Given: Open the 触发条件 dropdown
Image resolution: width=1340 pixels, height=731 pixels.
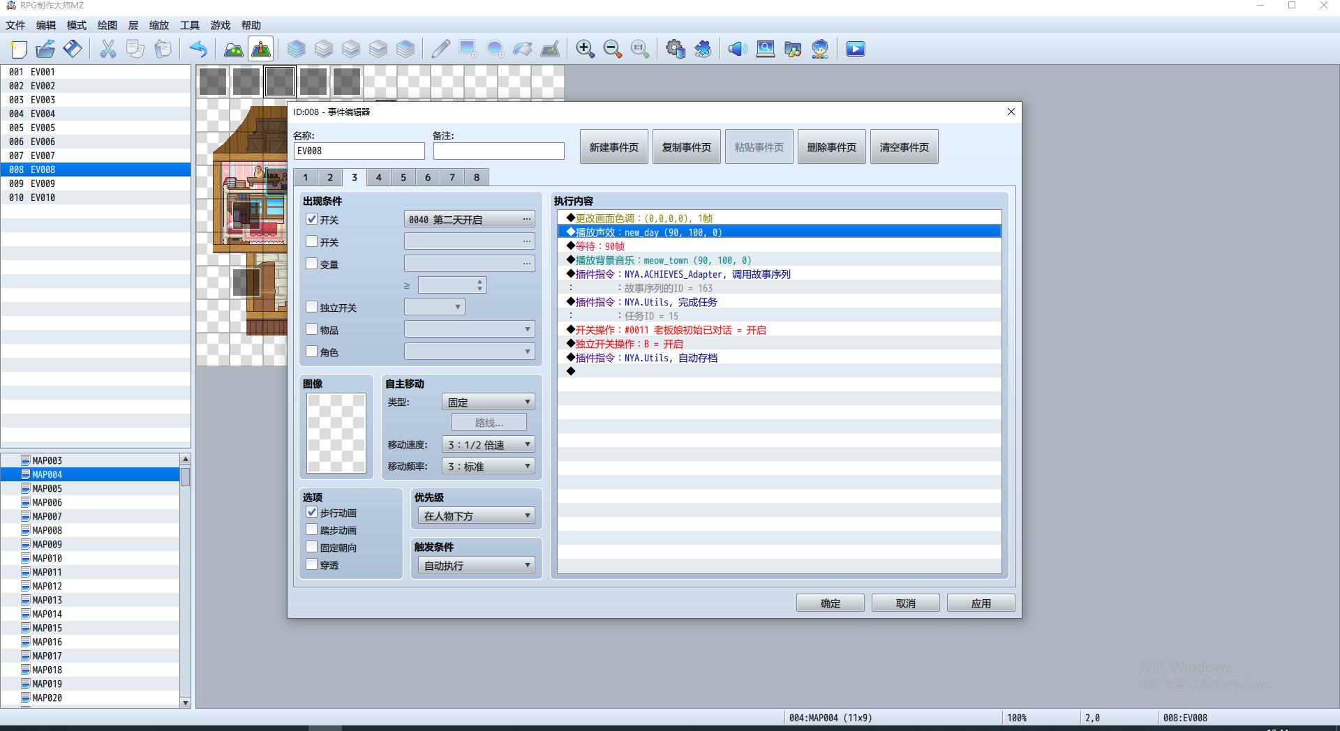Looking at the screenshot, I should pos(477,565).
